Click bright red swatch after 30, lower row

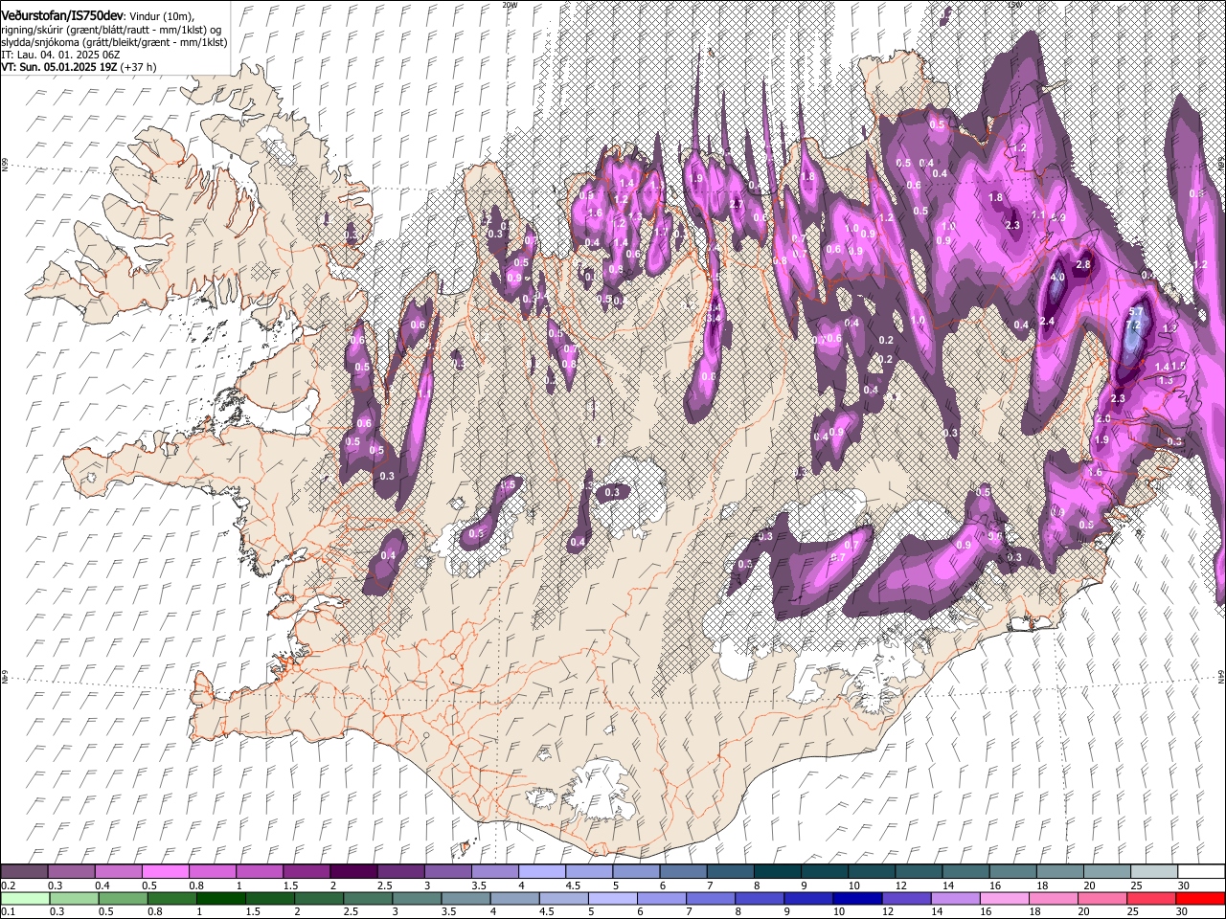pyautogui.click(x=1200, y=898)
